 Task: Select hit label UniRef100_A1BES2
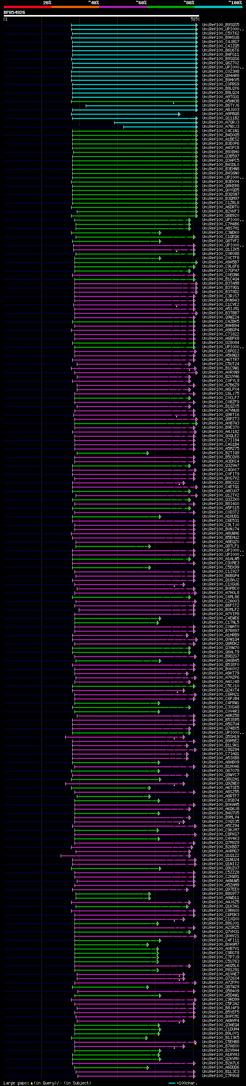point(221,139)
